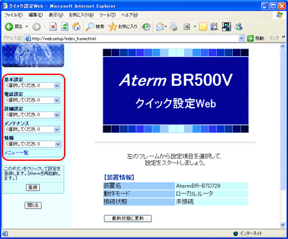Click the リンク toolbar label
Viewport: 288px width, 239px height.
pos(274,38)
